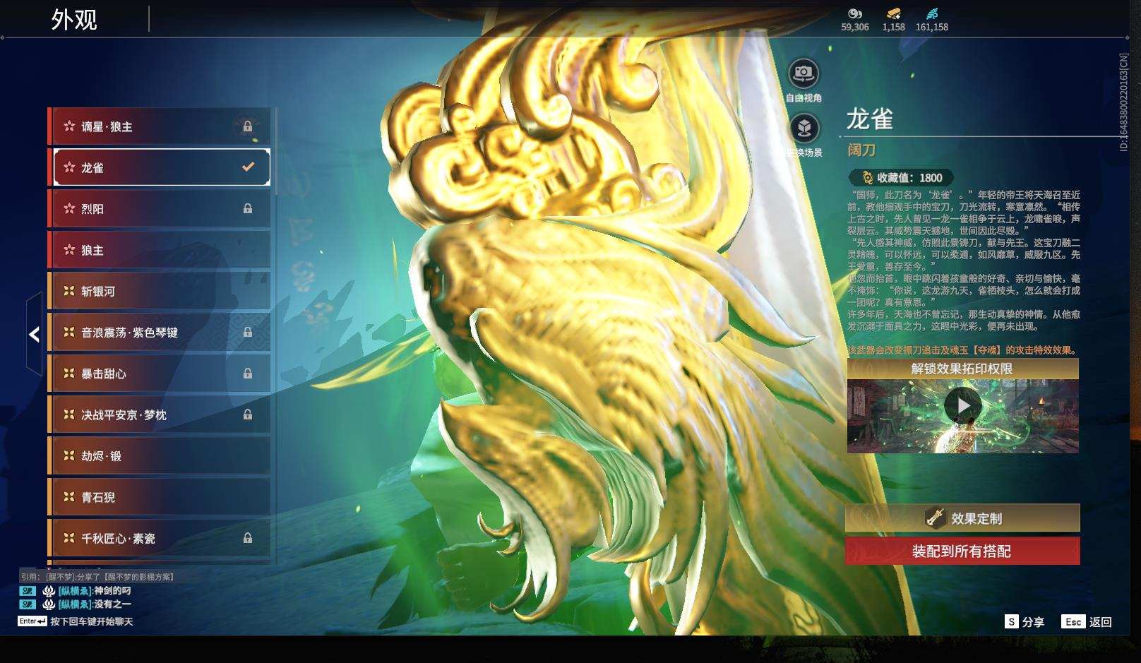
Task: Click the 解锁效果拓印权限 banner
Action: coord(962,369)
